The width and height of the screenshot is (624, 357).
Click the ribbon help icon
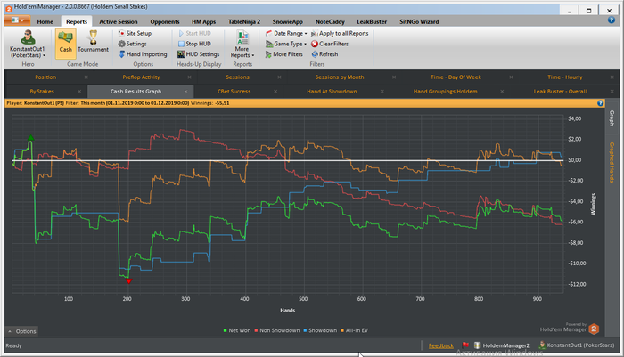(612, 20)
